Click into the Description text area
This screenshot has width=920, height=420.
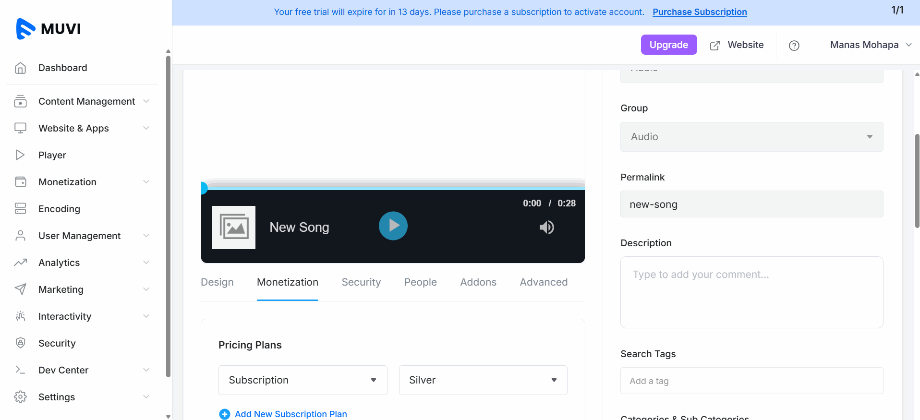tap(751, 292)
